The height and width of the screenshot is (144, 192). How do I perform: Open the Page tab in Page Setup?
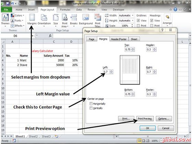pos(92,39)
